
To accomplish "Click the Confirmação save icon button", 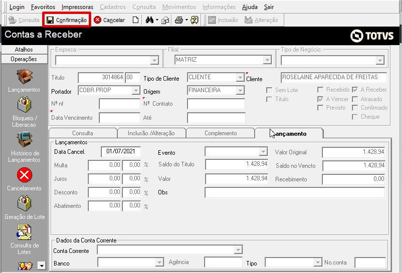I will click(x=67, y=20).
